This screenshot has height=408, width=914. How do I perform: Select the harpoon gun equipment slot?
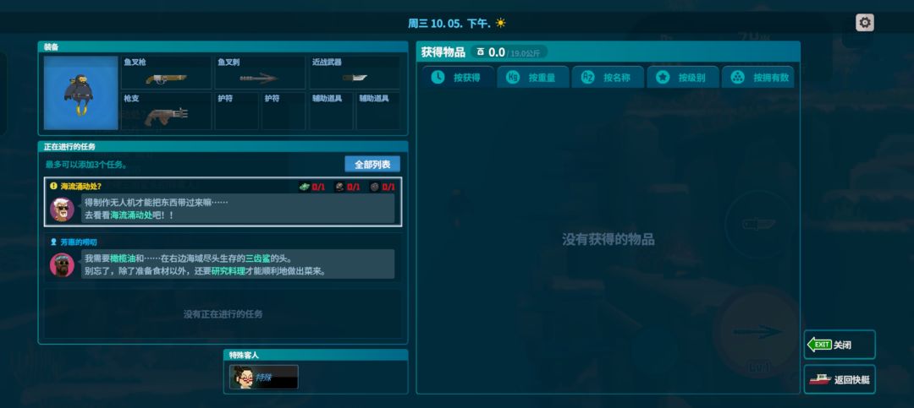point(167,73)
